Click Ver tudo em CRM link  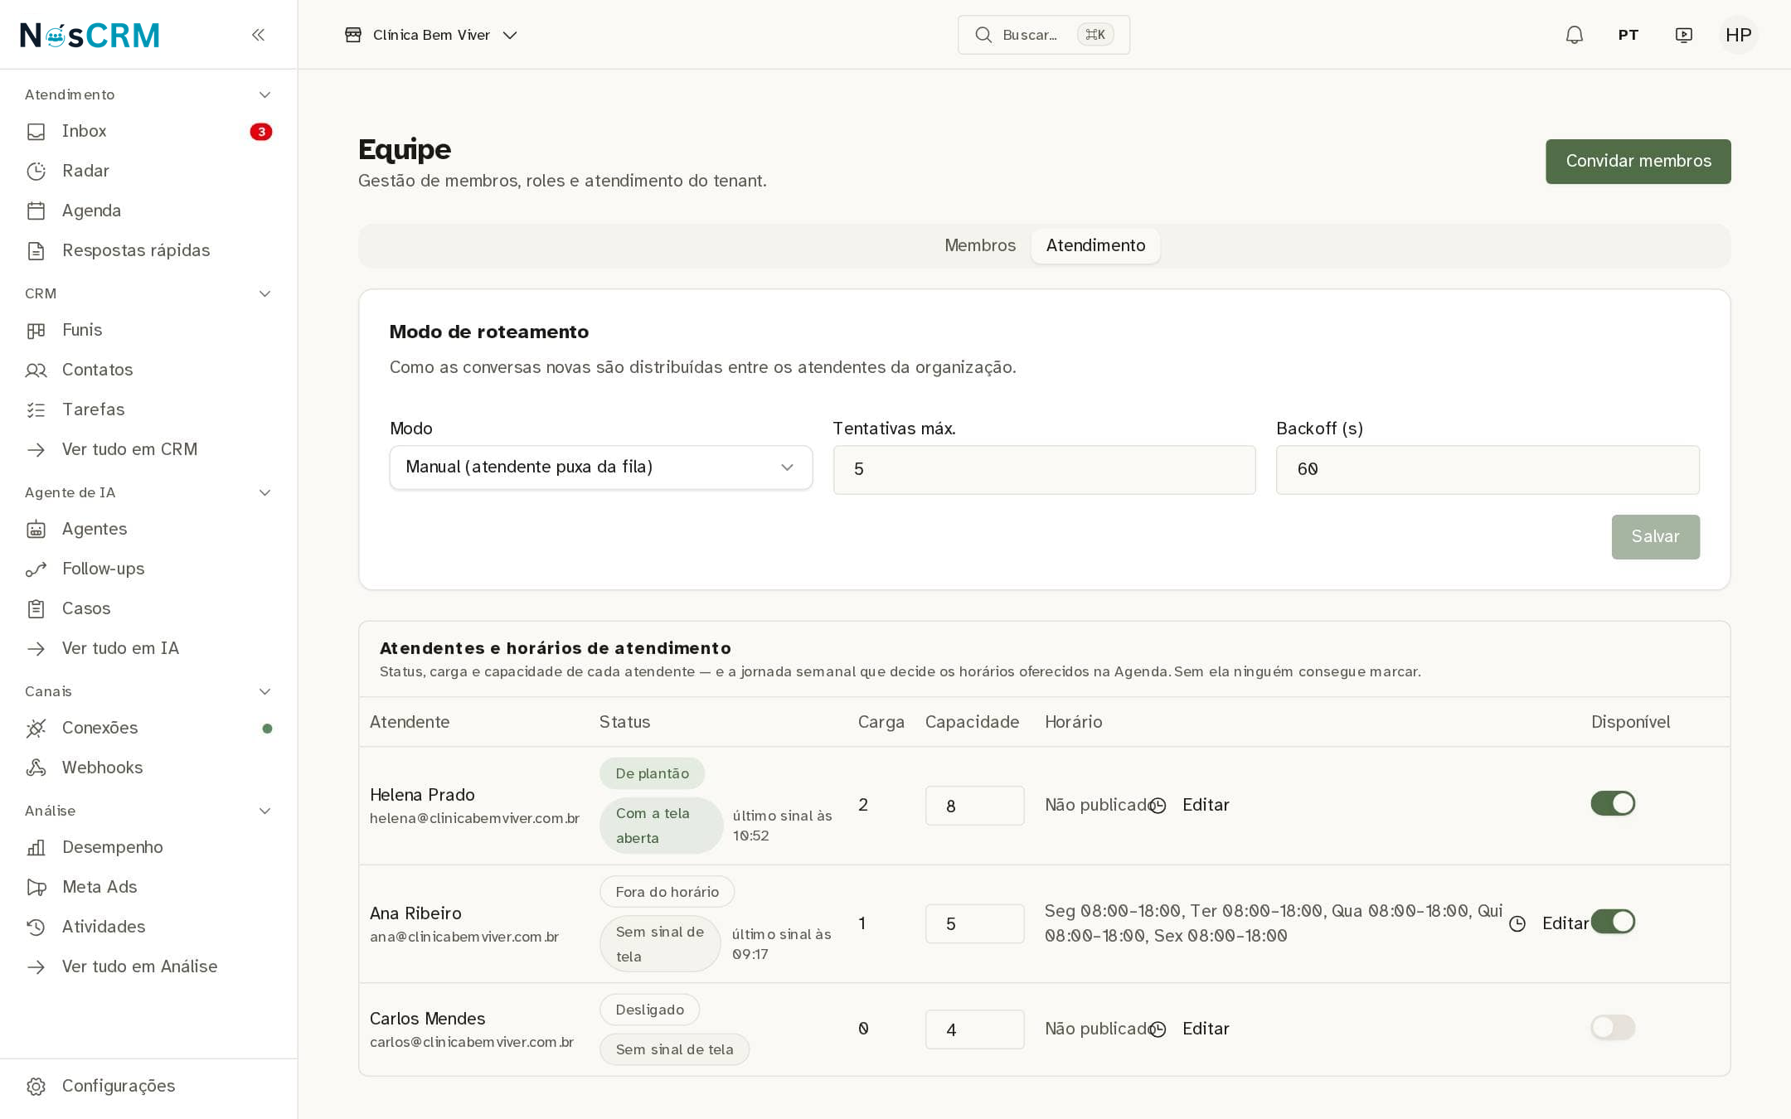tap(148, 449)
